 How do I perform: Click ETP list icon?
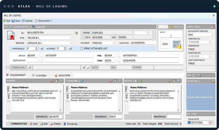pyautogui.click(x=195, y=75)
